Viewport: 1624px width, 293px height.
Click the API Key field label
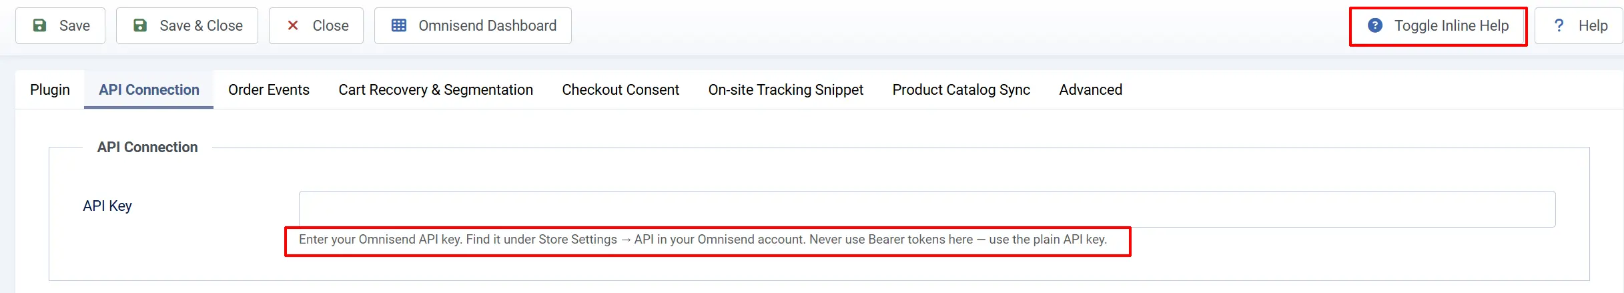[x=107, y=206]
